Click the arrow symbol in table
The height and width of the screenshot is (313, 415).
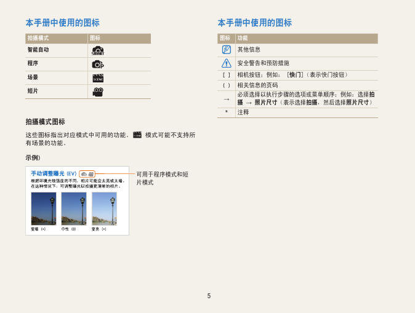[x=227, y=100]
